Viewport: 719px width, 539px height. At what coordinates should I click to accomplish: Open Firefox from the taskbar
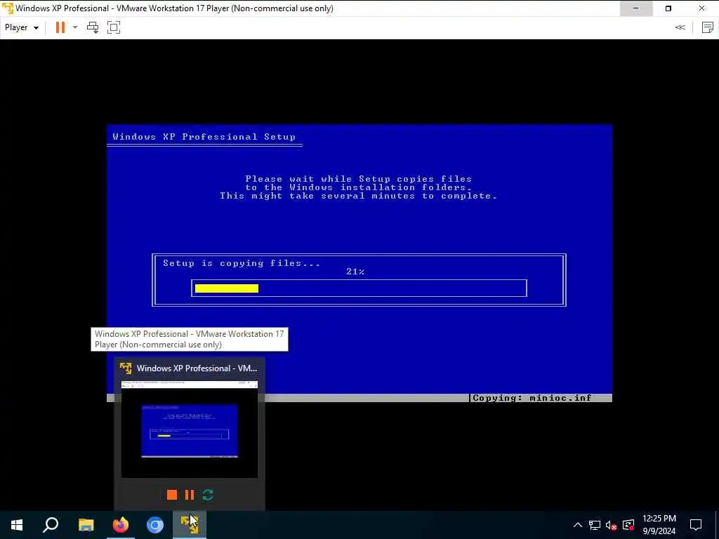click(x=121, y=525)
